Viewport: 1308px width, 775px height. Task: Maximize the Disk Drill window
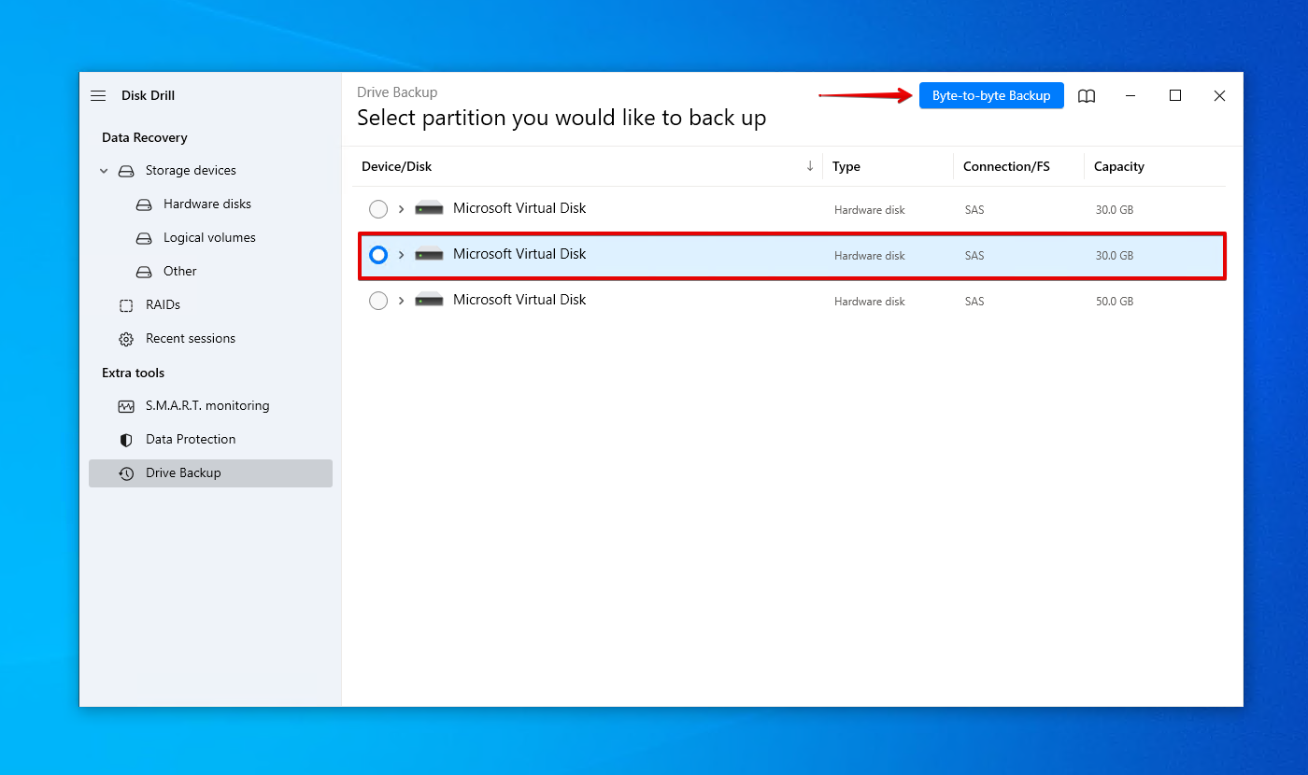pos(1175,95)
